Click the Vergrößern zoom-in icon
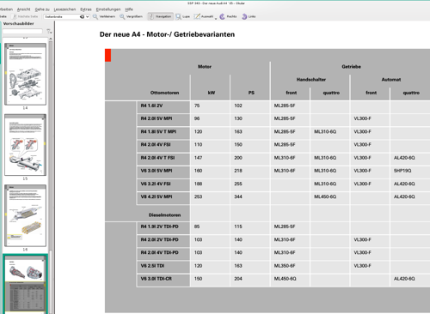This screenshot has height=314, width=430. coord(122,16)
